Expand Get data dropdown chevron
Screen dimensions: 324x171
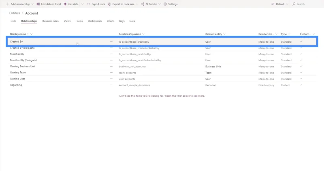[x=83, y=4]
